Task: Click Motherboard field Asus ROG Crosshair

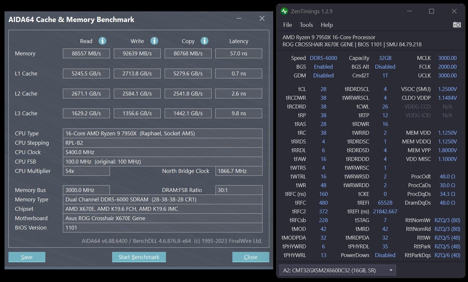Action: click(x=162, y=218)
